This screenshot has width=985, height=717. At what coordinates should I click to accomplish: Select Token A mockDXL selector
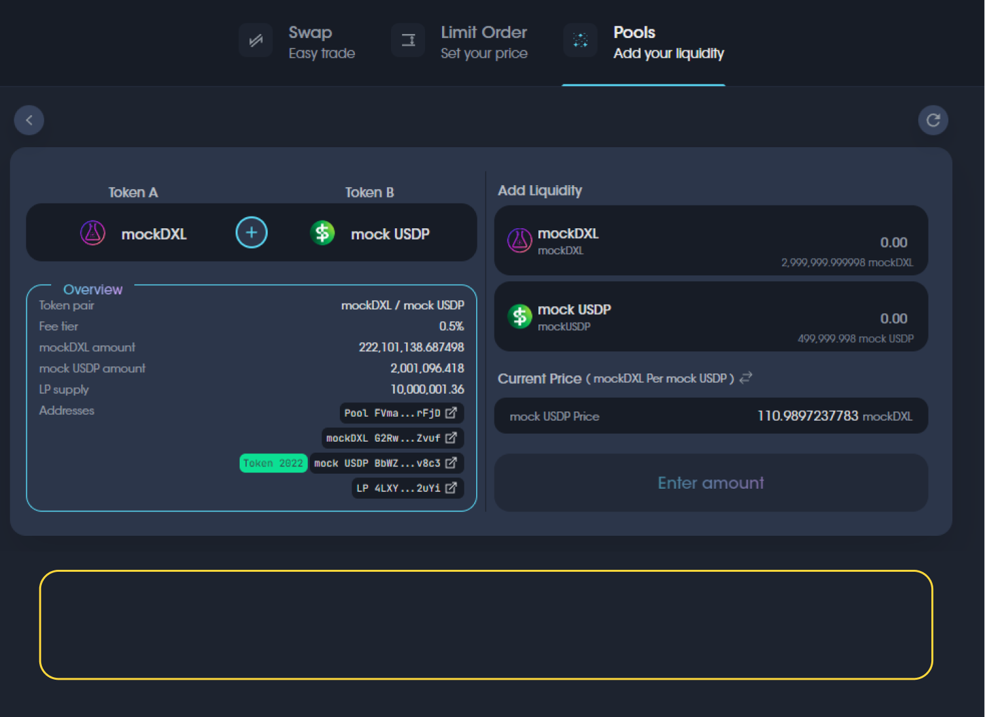click(134, 234)
